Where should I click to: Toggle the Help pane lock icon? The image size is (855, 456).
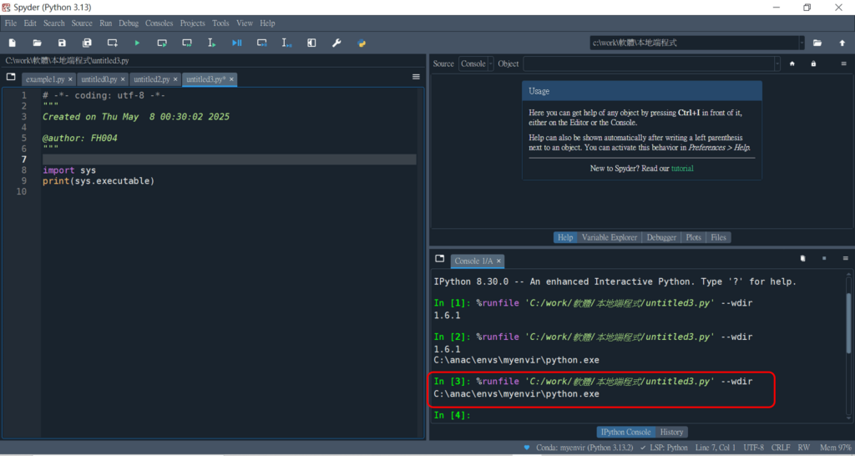click(x=813, y=63)
